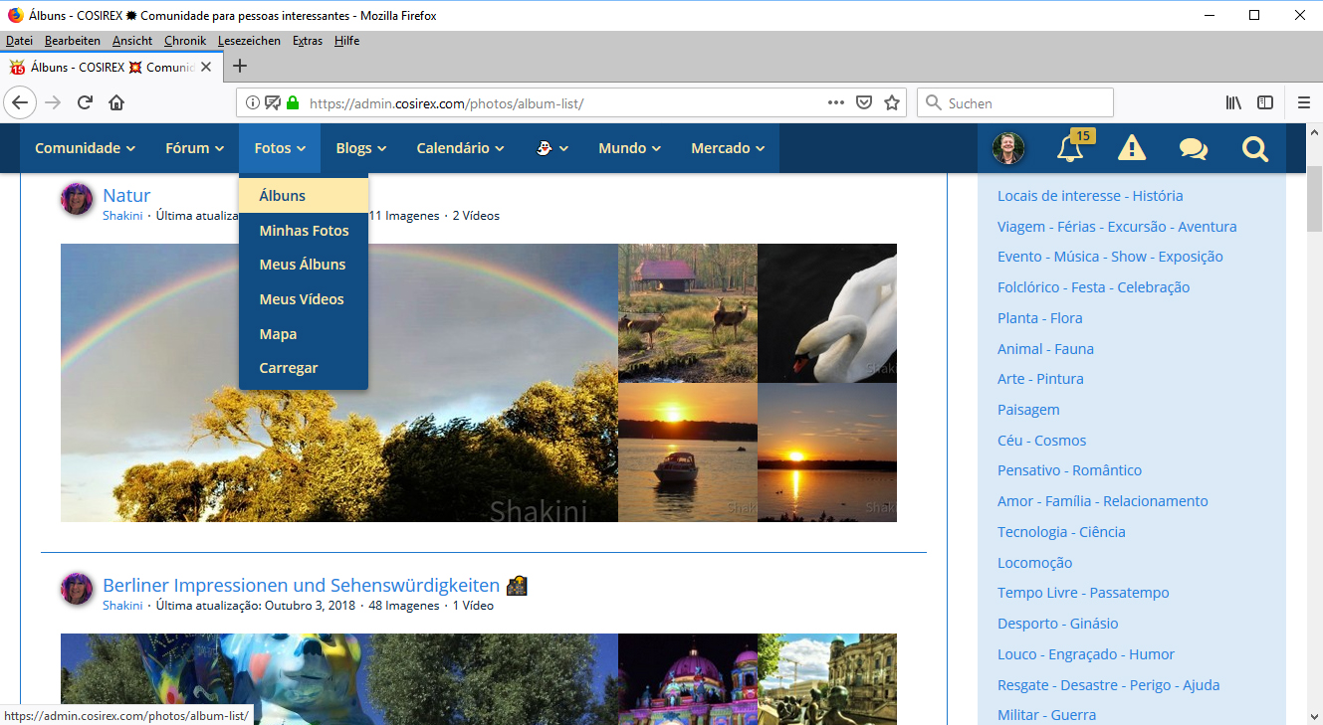Viewport: 1323px width, 725px height.
Task: Open the Chronik menu in menu bar
Action: 185,41
